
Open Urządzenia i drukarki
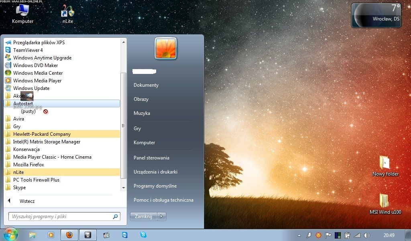click(155, 172)
